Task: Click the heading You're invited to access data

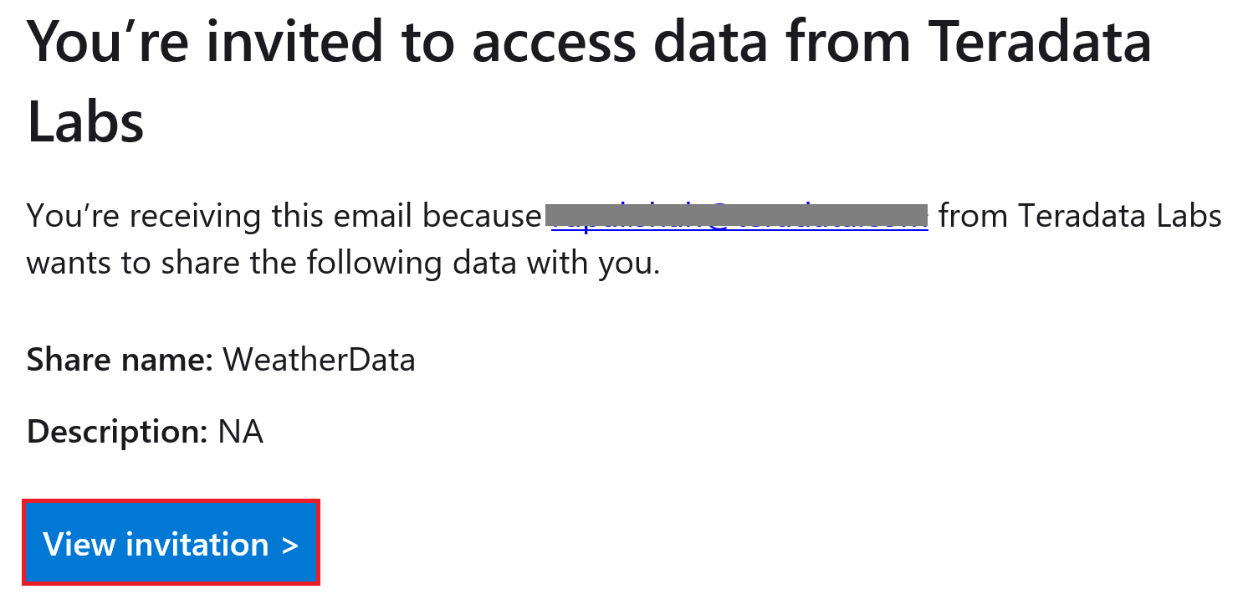Action: 502,40
